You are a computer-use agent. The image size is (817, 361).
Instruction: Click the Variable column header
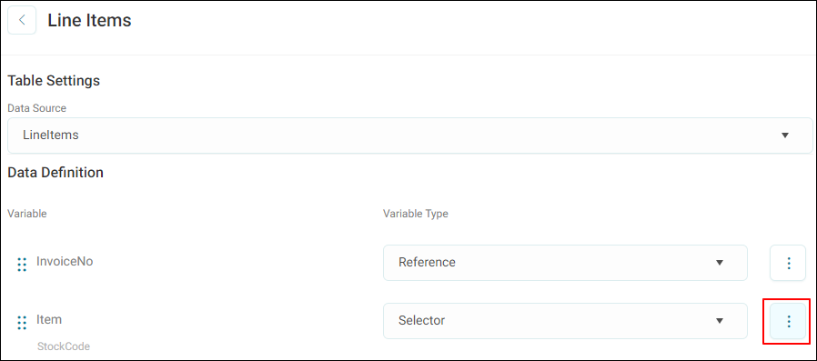coord(27,214)
